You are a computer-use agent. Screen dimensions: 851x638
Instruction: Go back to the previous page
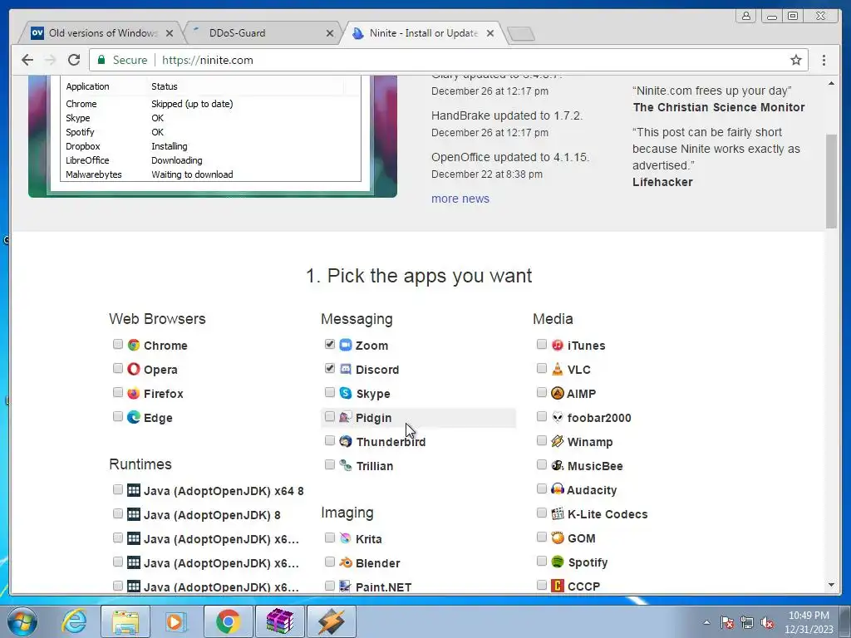(x=27, y=60)
